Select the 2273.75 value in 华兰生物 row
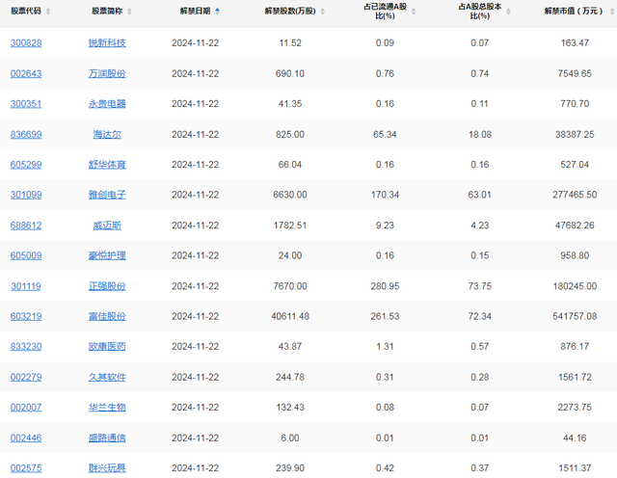The width and height of the screenshot is (617, 478). coord(575,408)
